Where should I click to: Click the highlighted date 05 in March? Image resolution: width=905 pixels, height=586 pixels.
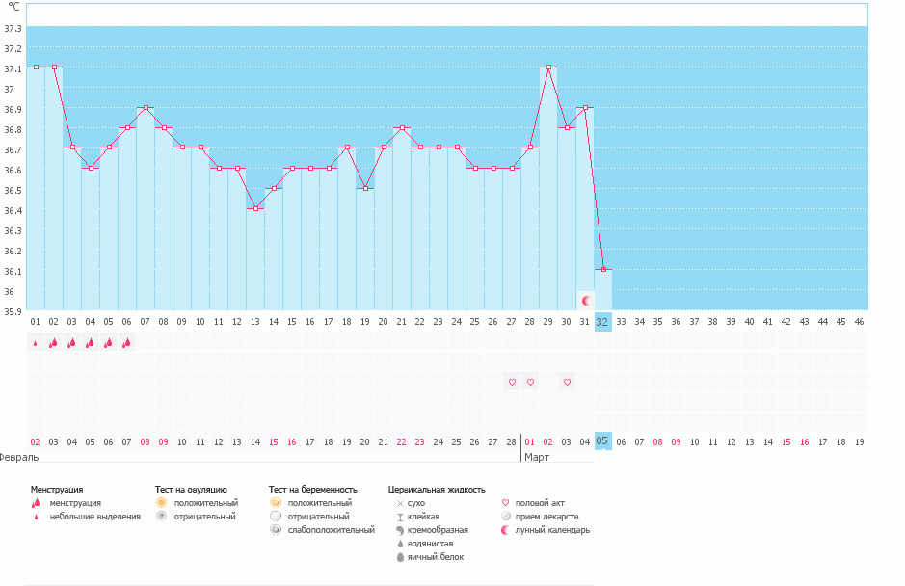click(x=603, y=441)
